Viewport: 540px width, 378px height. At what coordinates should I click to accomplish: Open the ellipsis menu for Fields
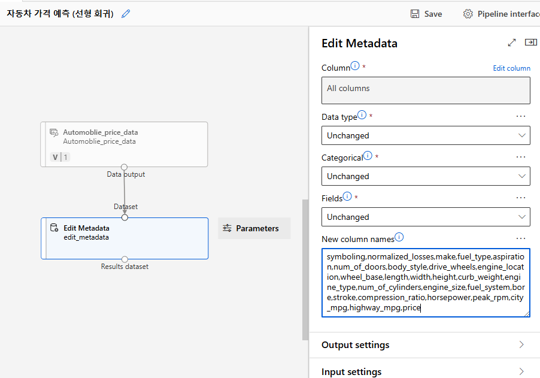point(521,198)
